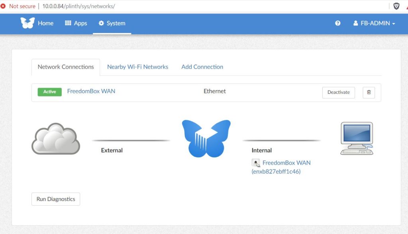Open the help question mark icon

(338, 23)
